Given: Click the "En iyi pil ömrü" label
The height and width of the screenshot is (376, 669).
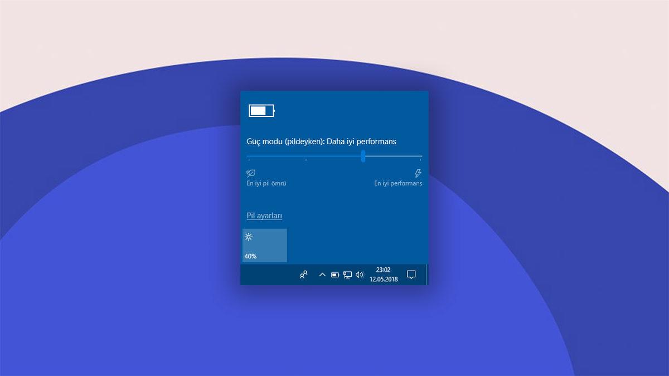Looking at the screenshot, I should [266, 183].
